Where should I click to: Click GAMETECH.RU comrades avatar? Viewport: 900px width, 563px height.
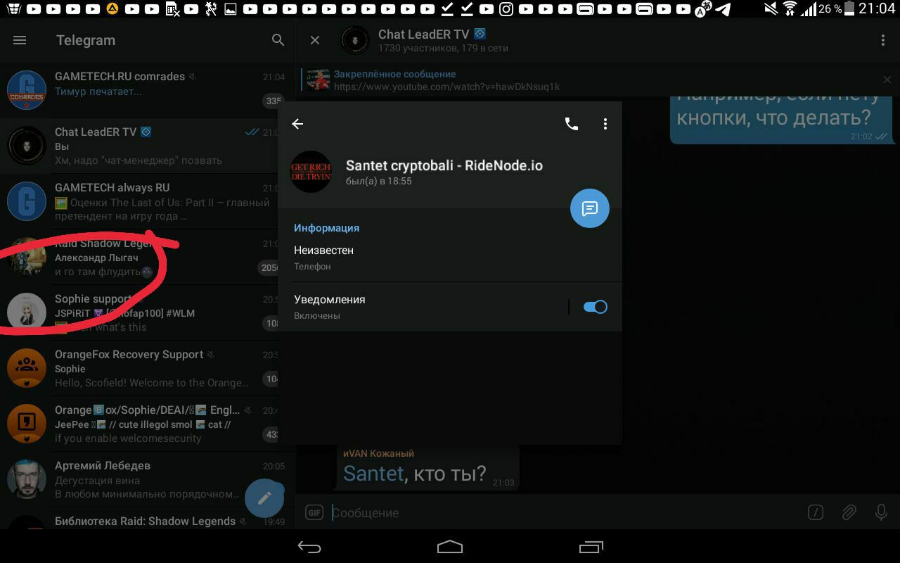(27, 90)
